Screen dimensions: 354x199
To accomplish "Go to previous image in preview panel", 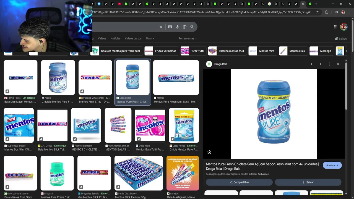I will (311, 64).
